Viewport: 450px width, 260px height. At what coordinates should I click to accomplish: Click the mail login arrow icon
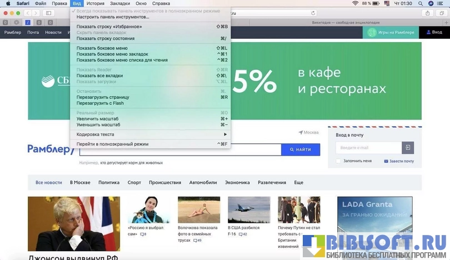coord(408,148)
